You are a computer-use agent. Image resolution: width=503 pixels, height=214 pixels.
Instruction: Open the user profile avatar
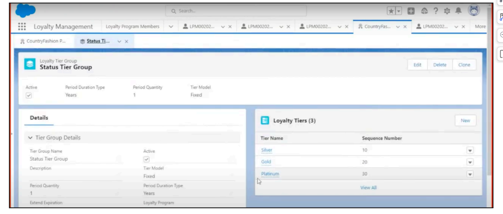[474, 11]
